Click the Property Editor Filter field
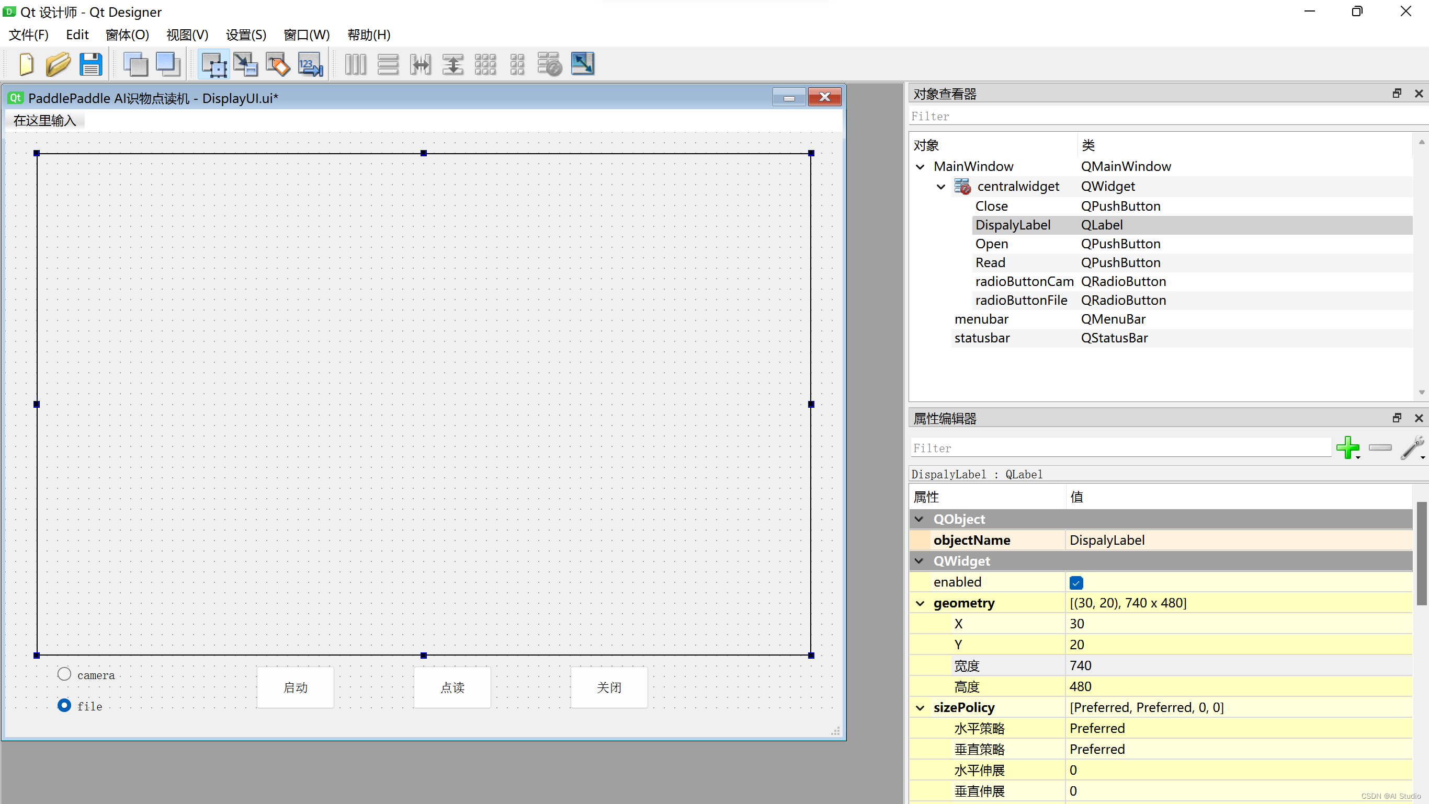Viewport: 1429px width, 804px height. point(1120,448)
